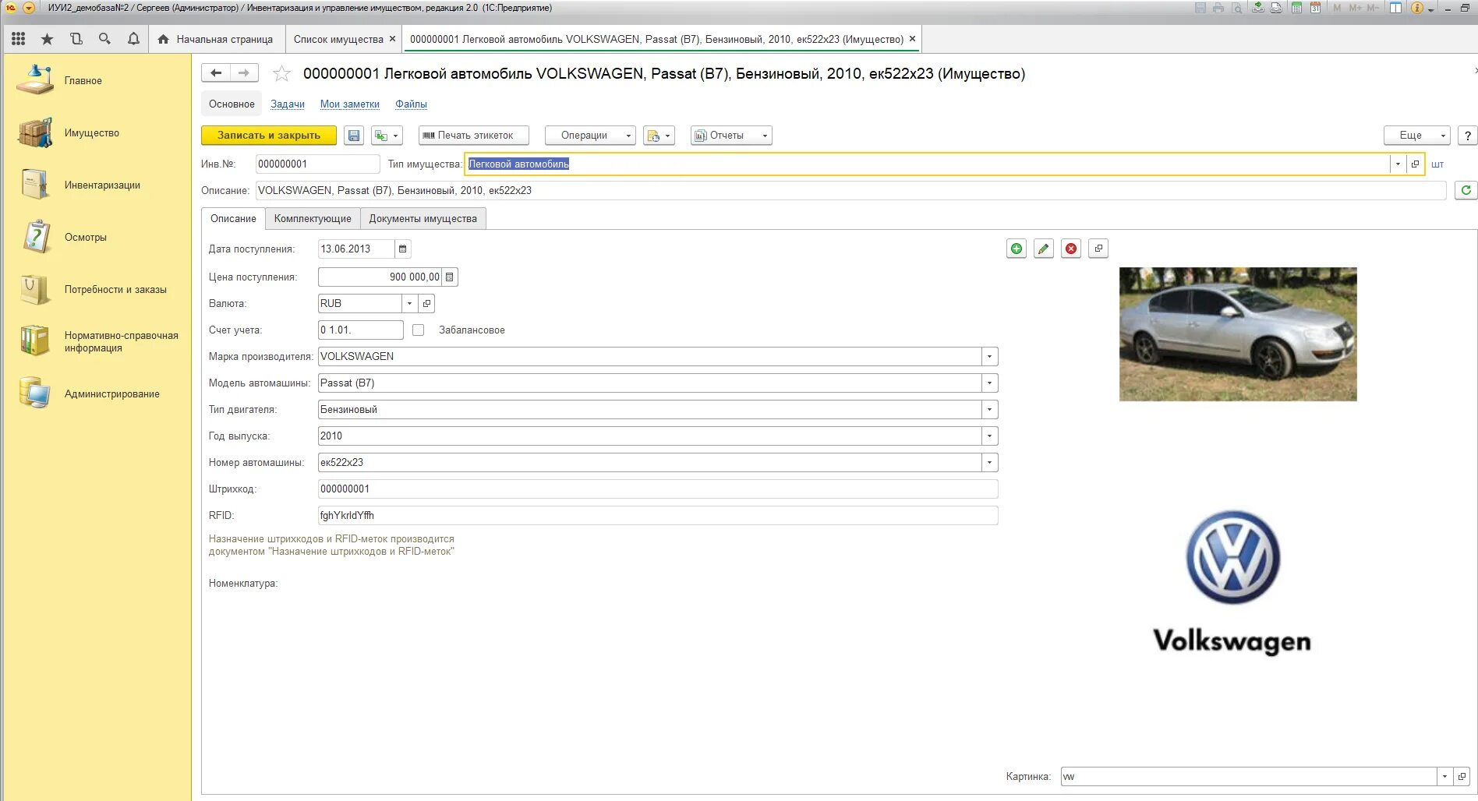Open the Отчеты dropdown menu
Image resolution: width=1478 pixels, height=801 pixels.
pyautogui.click(x=731, y=136)
